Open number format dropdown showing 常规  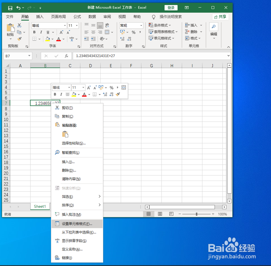click(x=141, y=25)
